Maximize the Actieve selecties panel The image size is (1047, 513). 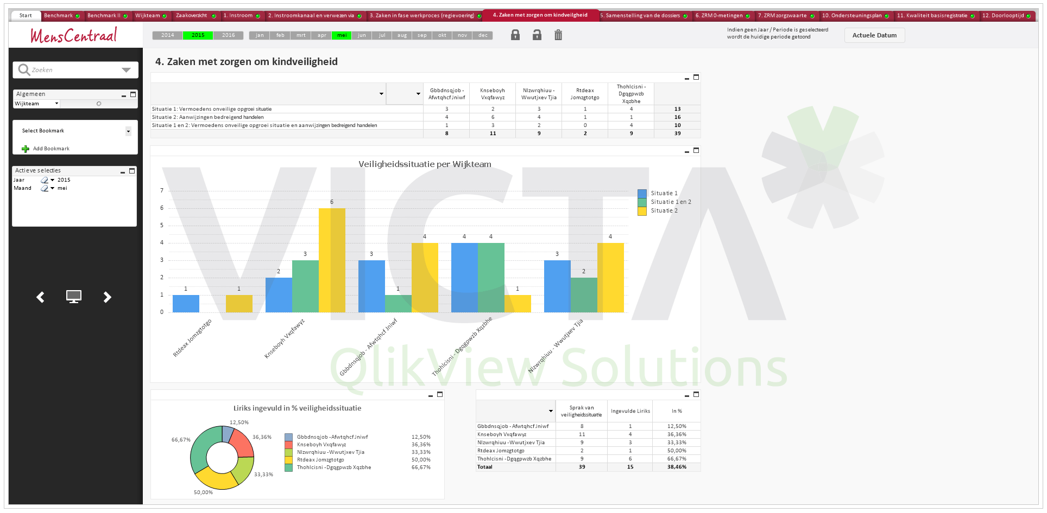[x=132, y=171]
